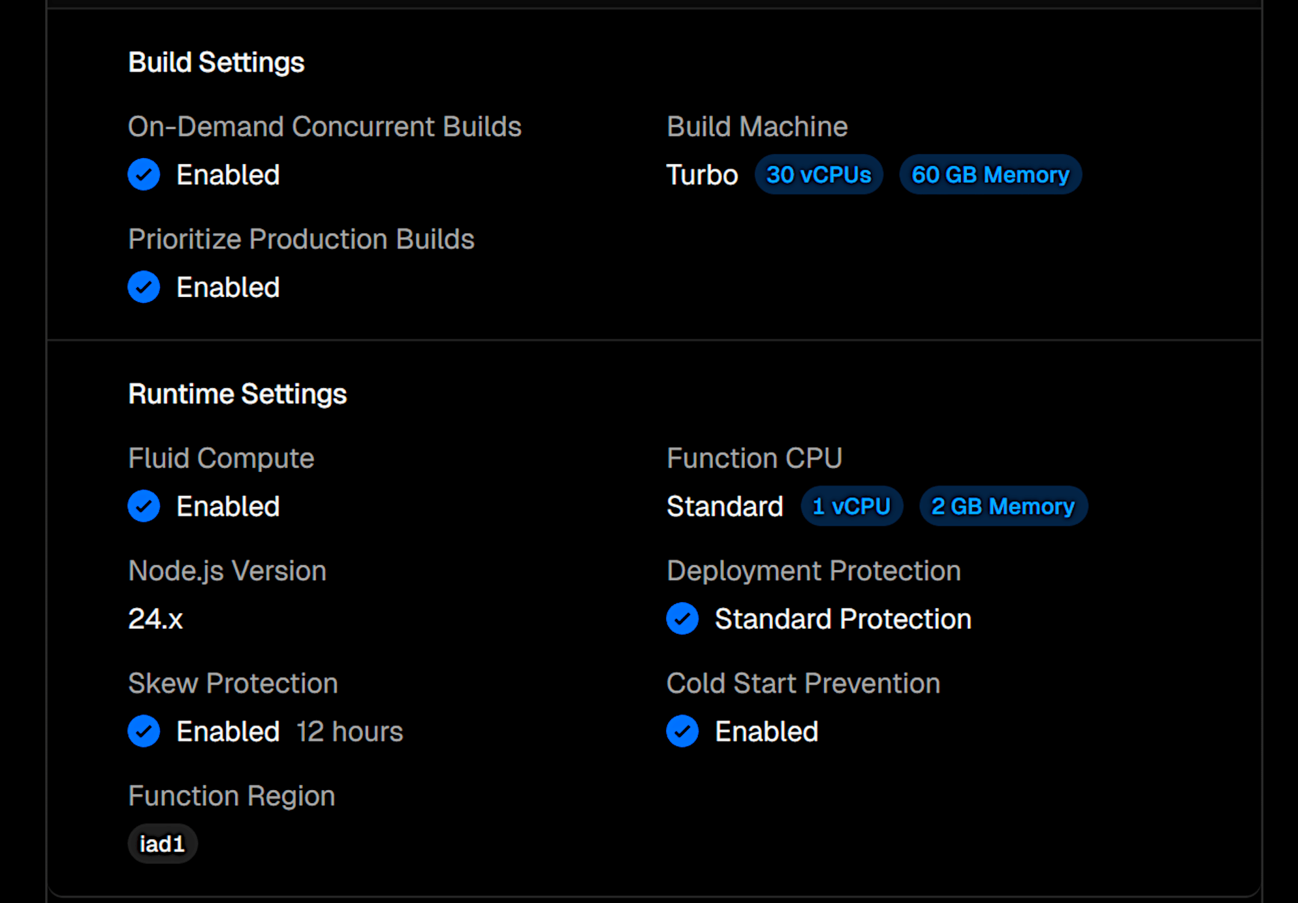Click the 12 hours skew protection text
1298x903 pixels.
[349, 731]
